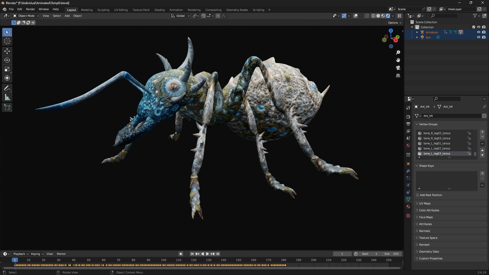489x275 pixels.
Task: Select the Add Cube tool
Action: click(x=7, y=107)
